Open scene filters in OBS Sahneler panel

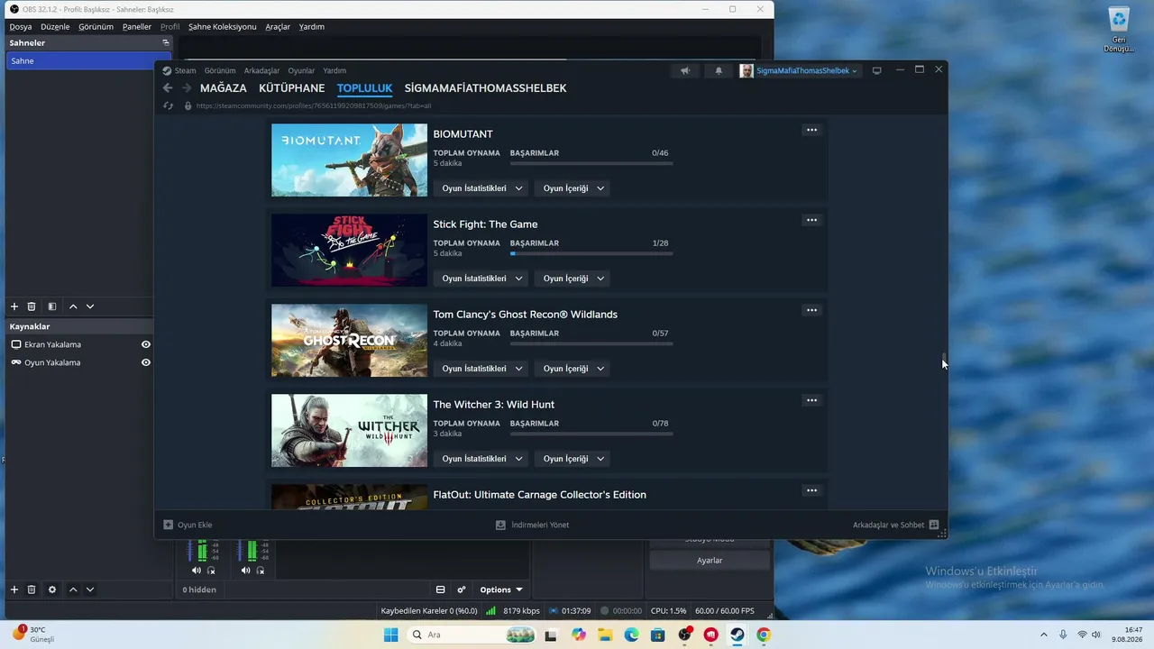click(52, 306)
